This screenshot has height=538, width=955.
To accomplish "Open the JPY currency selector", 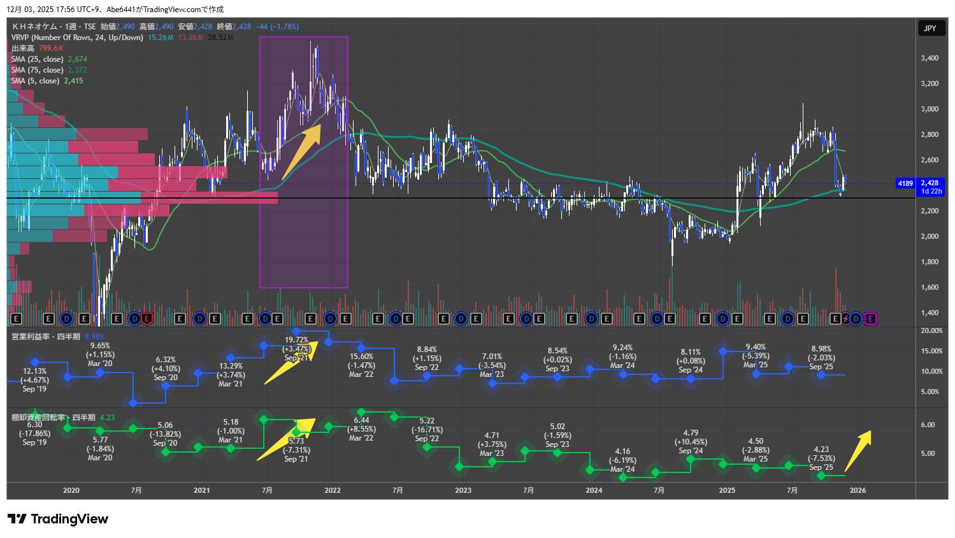I will click(930, 28).
